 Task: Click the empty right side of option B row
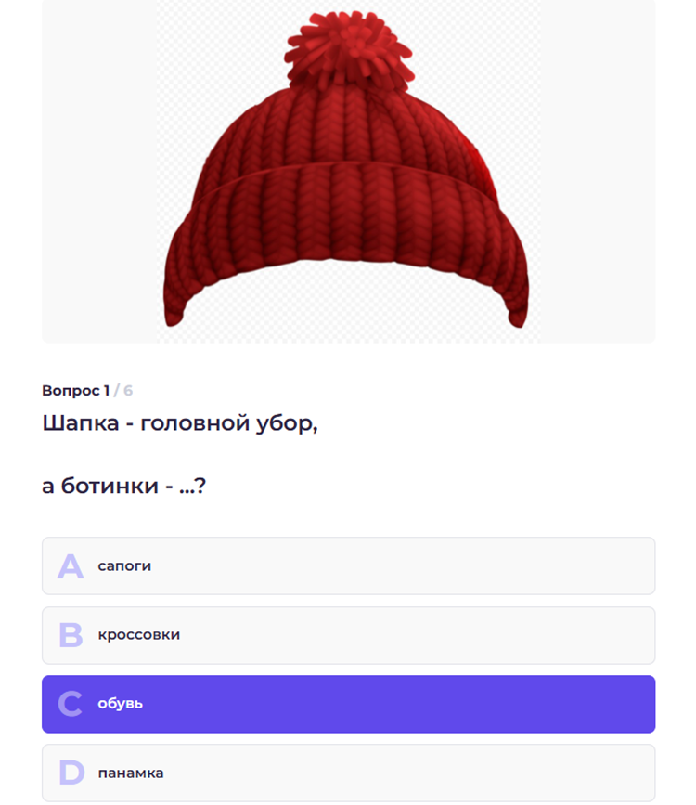point(513,636)
